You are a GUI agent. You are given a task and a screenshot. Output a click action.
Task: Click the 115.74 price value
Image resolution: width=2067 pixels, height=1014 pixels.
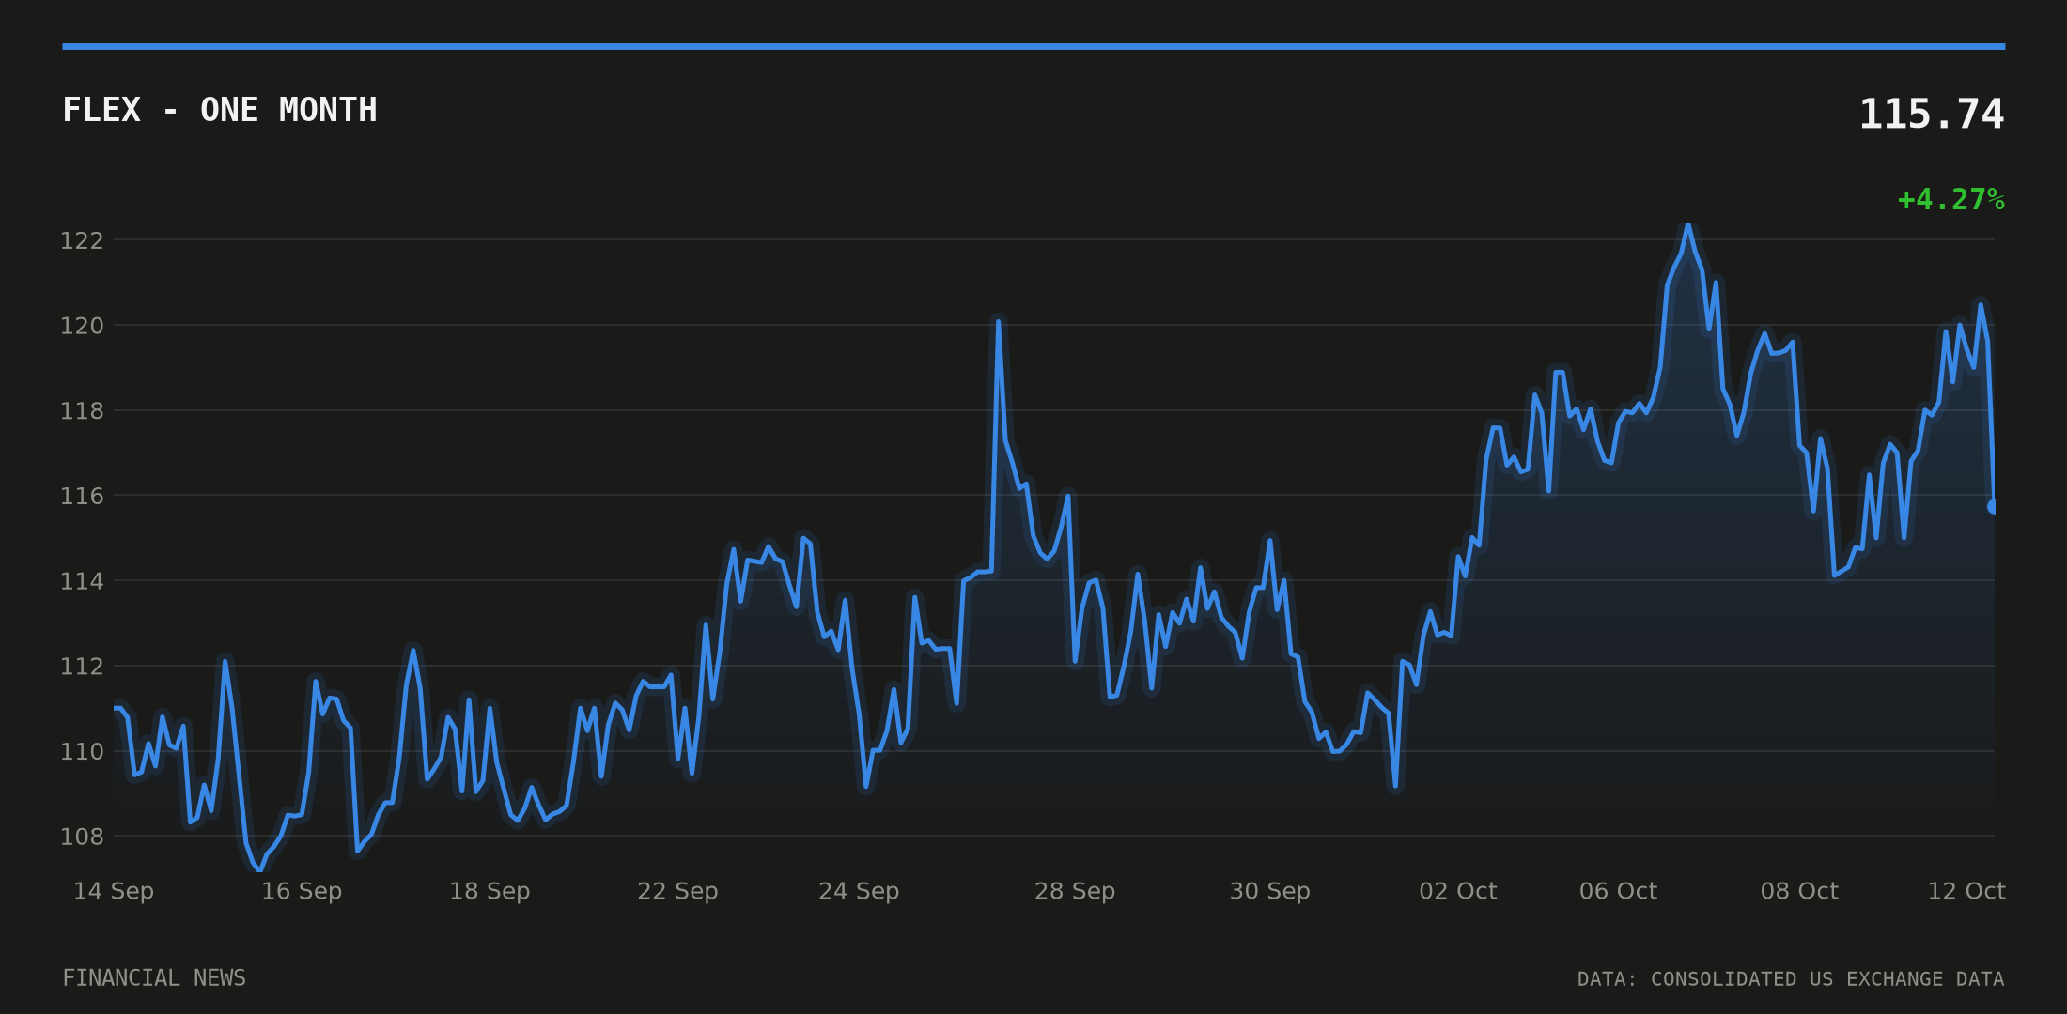point(1932,115)
